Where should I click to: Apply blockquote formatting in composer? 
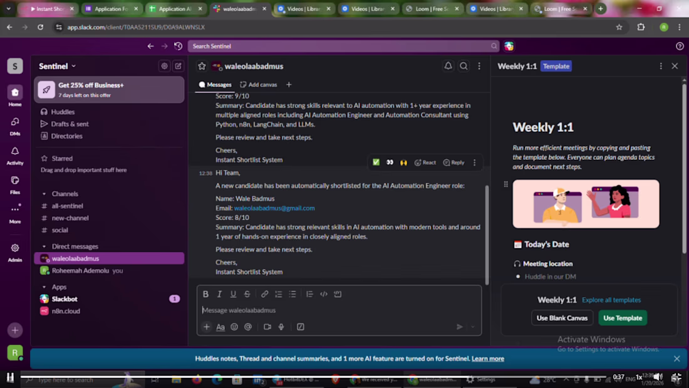309,294
